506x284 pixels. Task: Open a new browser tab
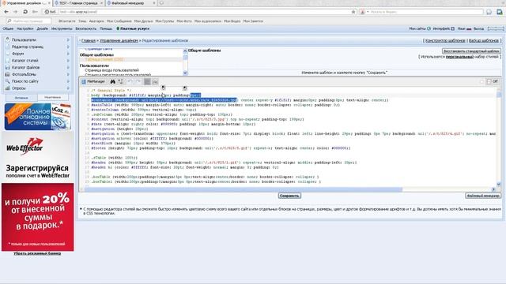[x=161, y=3]
